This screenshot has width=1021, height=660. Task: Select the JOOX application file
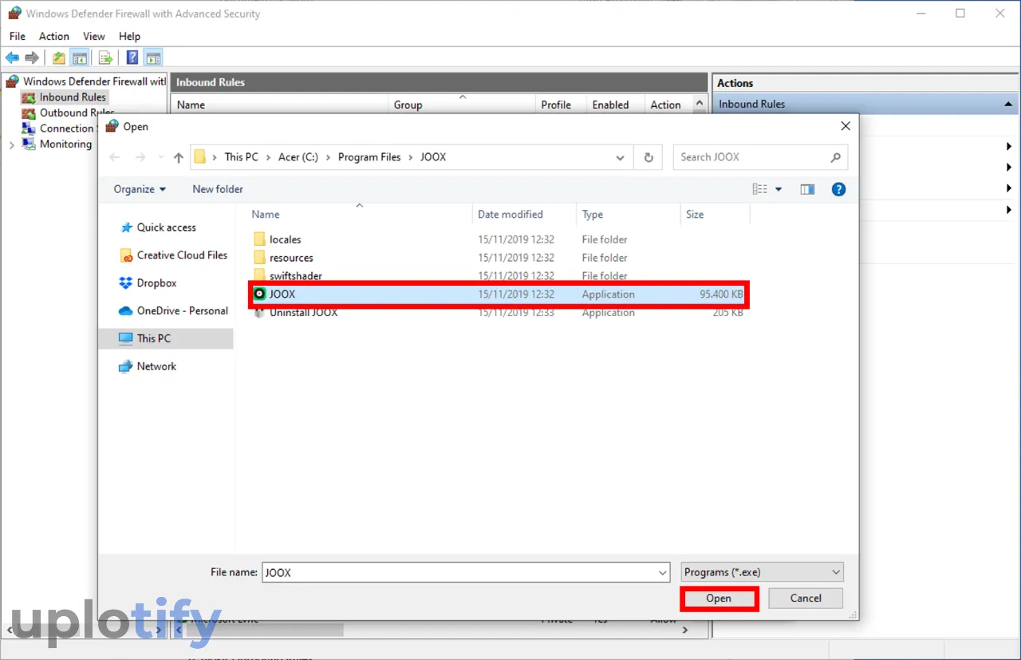(x=498, y=294)
